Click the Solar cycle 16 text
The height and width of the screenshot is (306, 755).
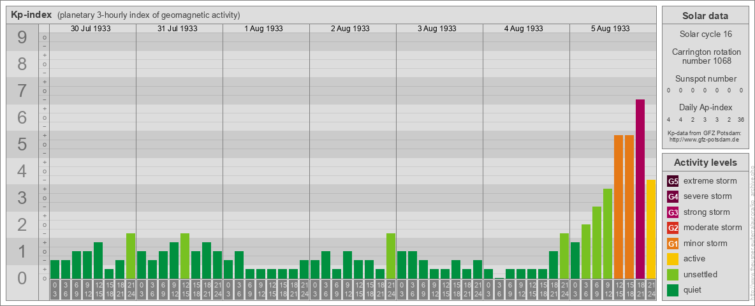705,34
